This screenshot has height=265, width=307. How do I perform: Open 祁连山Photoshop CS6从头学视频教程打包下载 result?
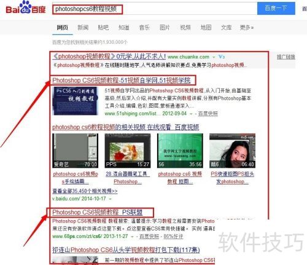pos(126,250)
